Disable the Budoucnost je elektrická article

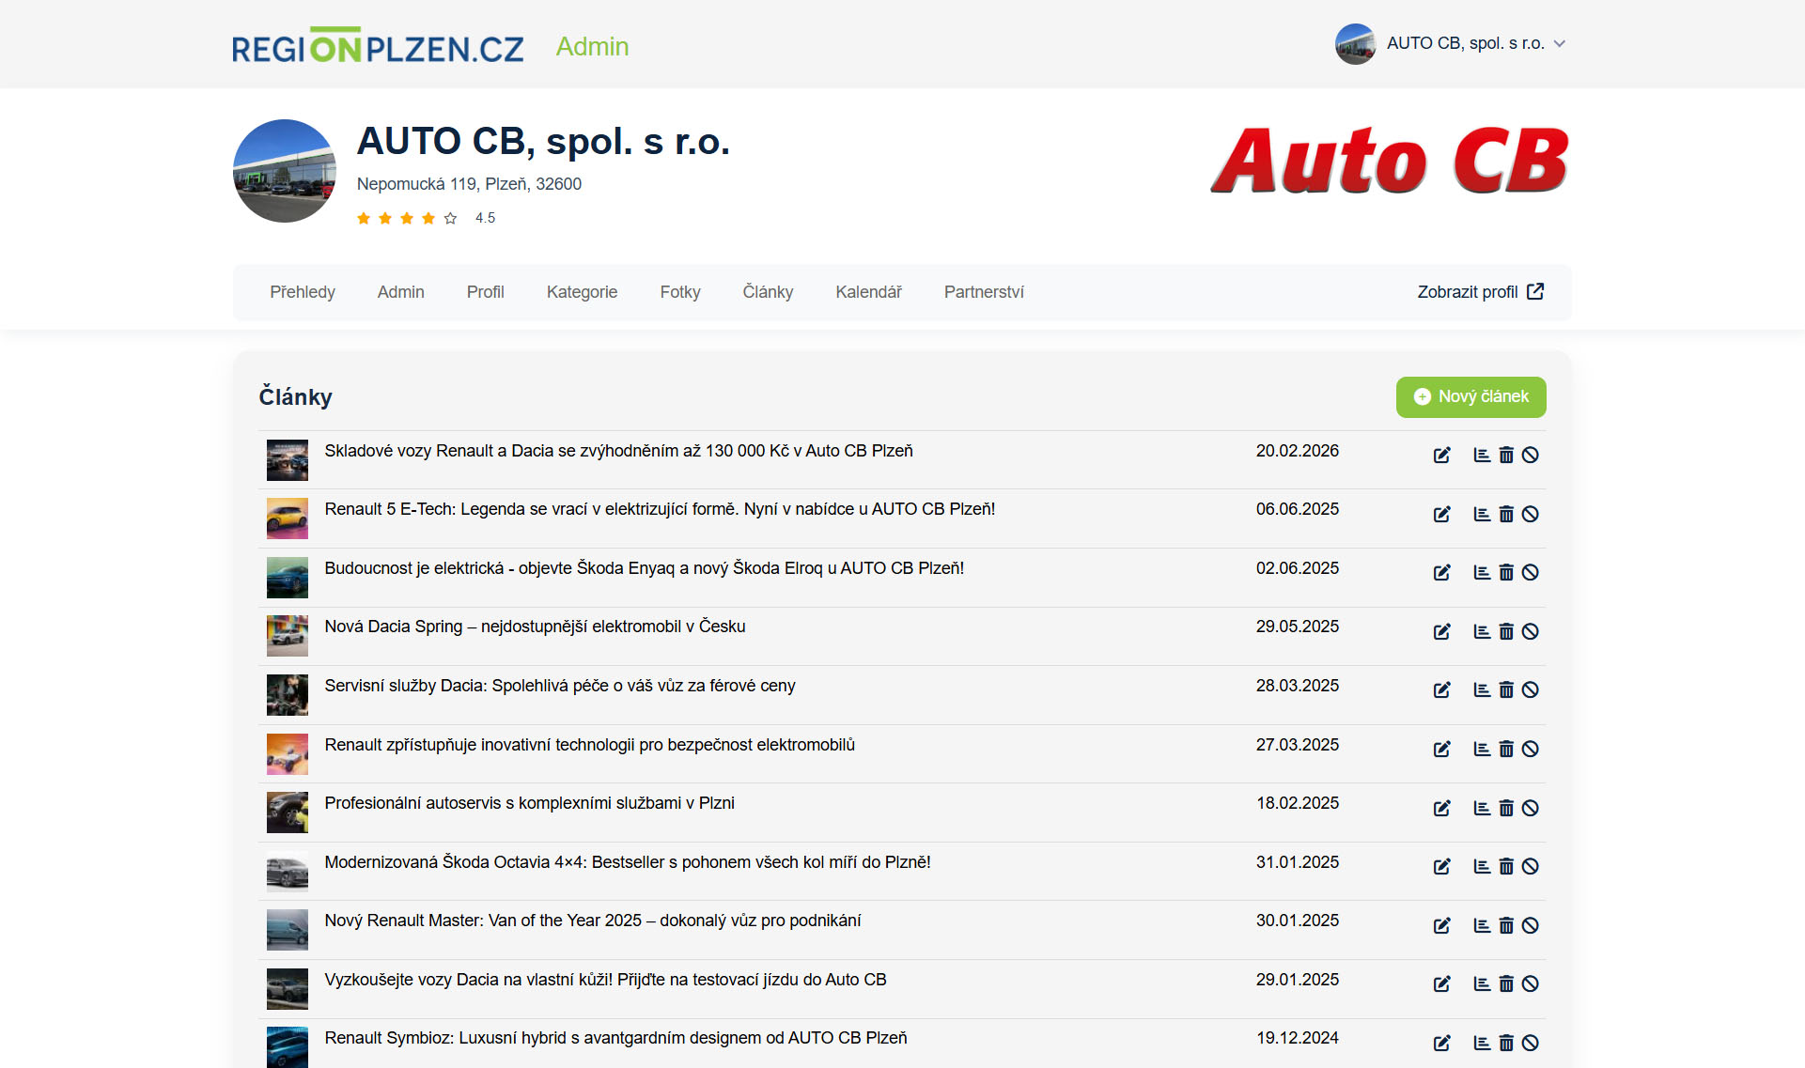point(1531,573)
